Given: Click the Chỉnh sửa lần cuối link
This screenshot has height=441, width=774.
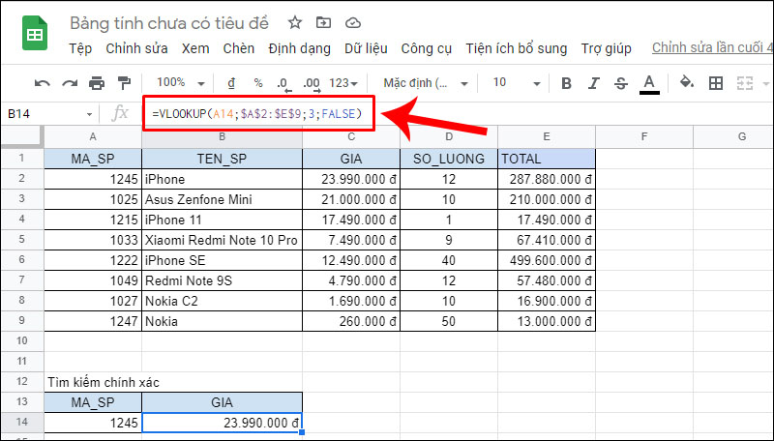Looking at the screenshot, I should pyautogui.click(x=711, y=48).
